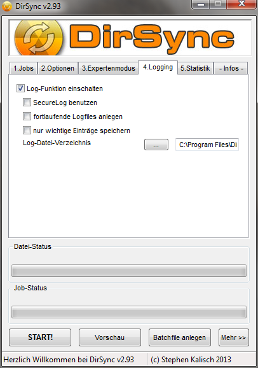Viewport: 258px width, 368px height.
Task: Switch to the 2.Optionen tab
Action: pyautogui.click(x=58, y=68)
